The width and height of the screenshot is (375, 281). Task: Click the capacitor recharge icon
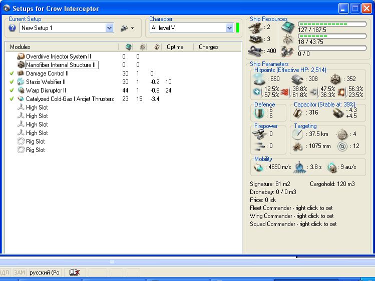click(x=338, y=113)
